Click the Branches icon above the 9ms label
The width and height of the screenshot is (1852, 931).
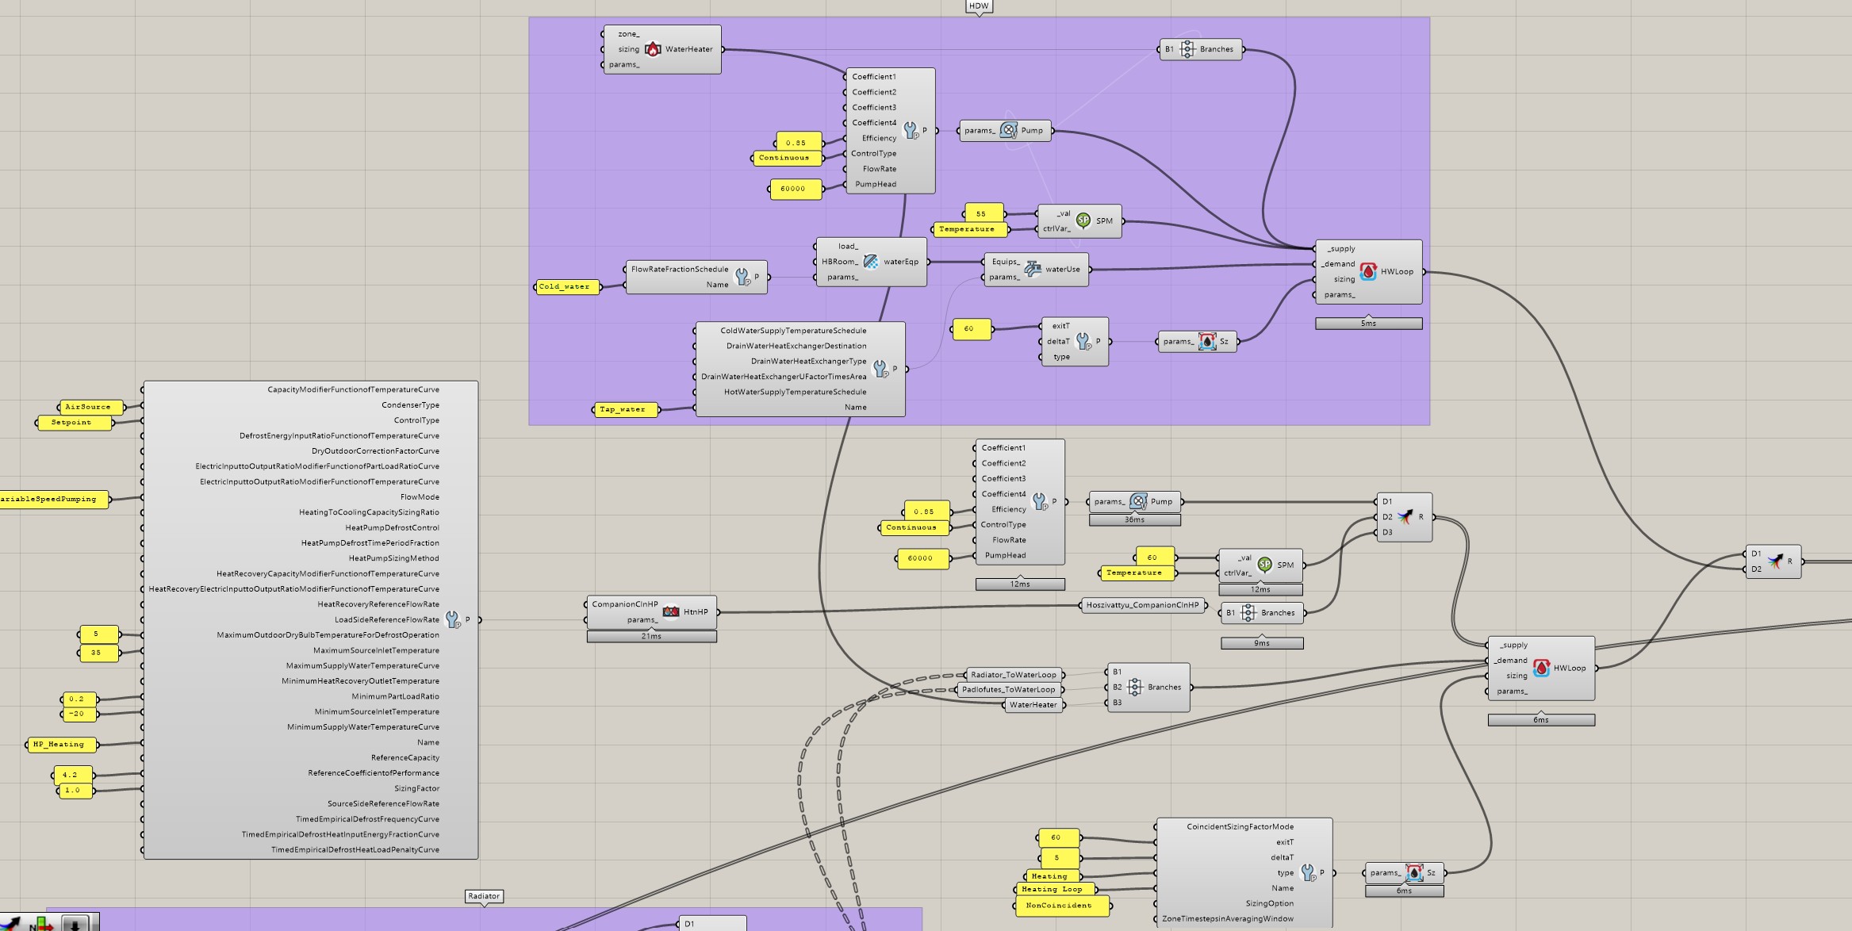click(1248, 612)
